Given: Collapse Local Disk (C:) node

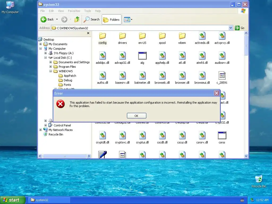Looking at the screenshot, I should point(46,58).
